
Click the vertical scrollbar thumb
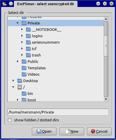coord(106,46)
